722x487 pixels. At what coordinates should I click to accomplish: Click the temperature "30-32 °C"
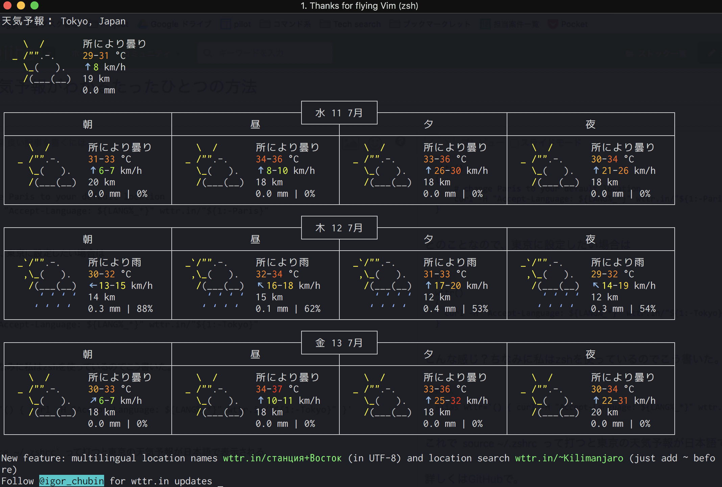(110, 274)
